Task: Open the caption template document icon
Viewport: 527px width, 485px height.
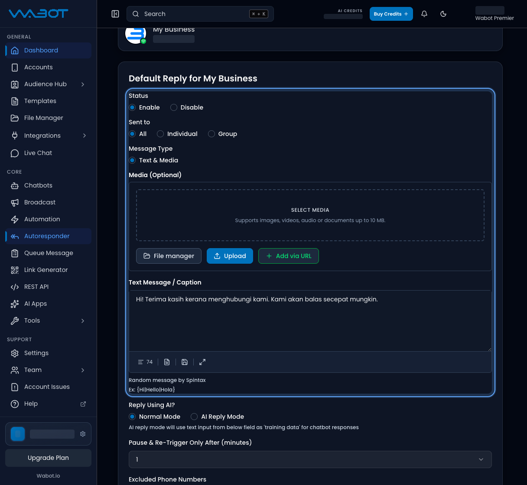Action: (167, 362)
